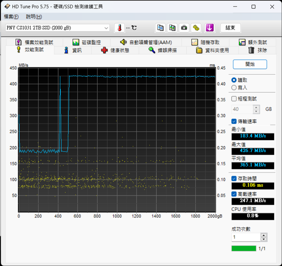Click the 健康狀態 red cross icon
This screenshot has height=266, width=282.
click(104, 50)
